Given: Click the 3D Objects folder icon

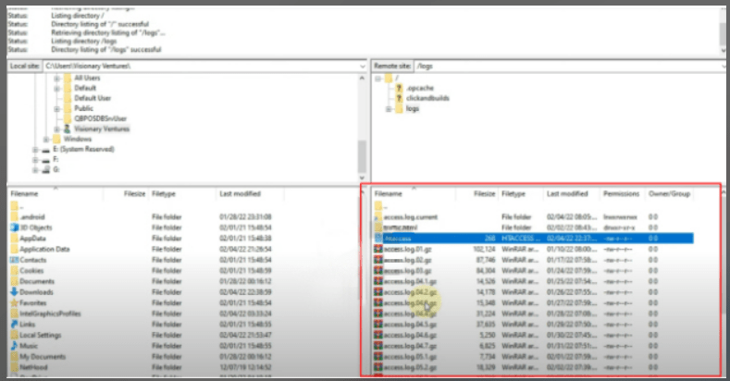Looking at the screenshot, I should 15,227.
